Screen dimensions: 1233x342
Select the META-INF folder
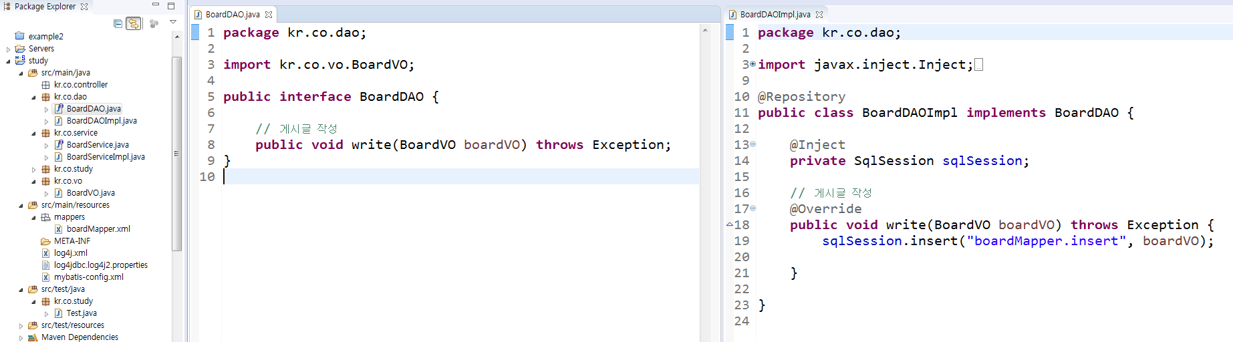pos(72,241)
